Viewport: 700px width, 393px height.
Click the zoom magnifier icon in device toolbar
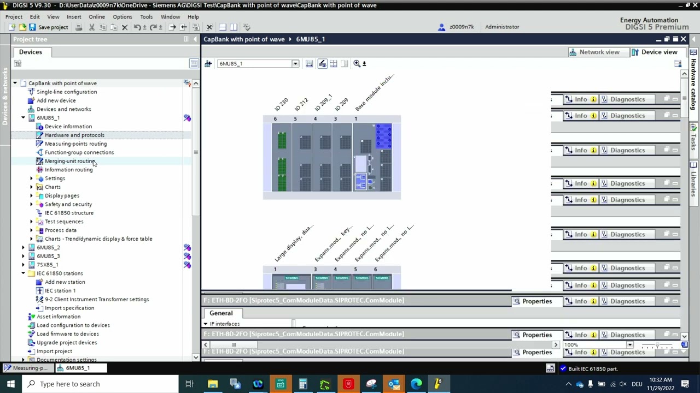click(357, 64)
